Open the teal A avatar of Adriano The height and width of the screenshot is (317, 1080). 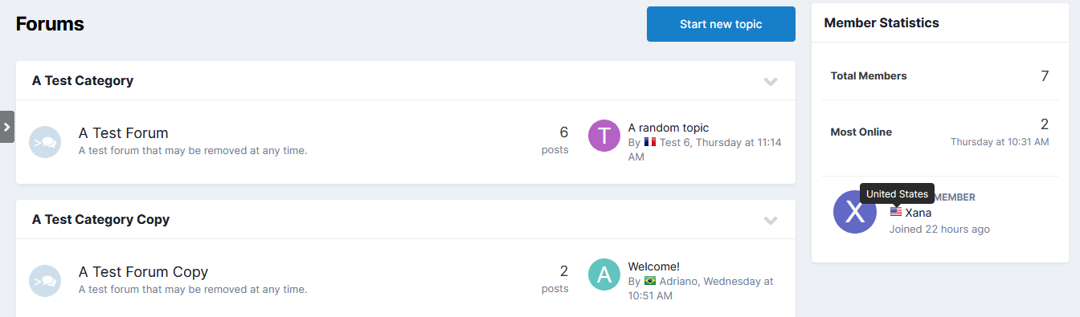pyautogui.click(x=604, y=274)
